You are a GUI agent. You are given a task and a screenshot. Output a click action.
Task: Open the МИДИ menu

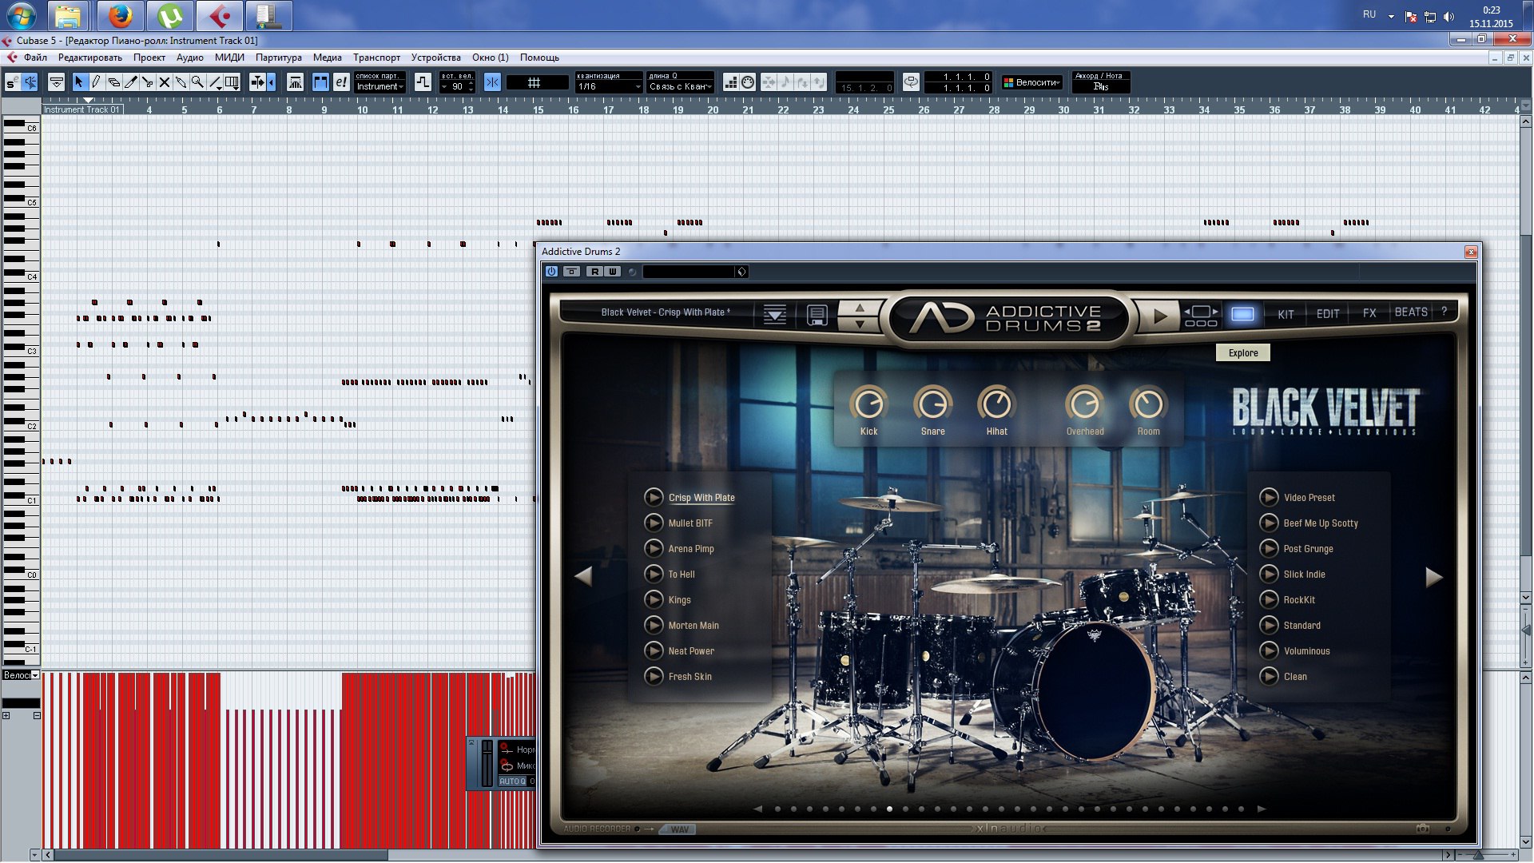pyautogui.click(x=229, y=58)
